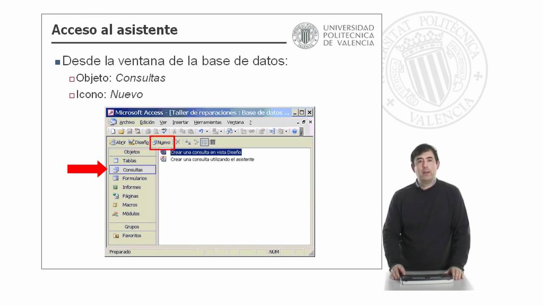
Task: Open the Archivo menu
Action: [x=127, y=122]
